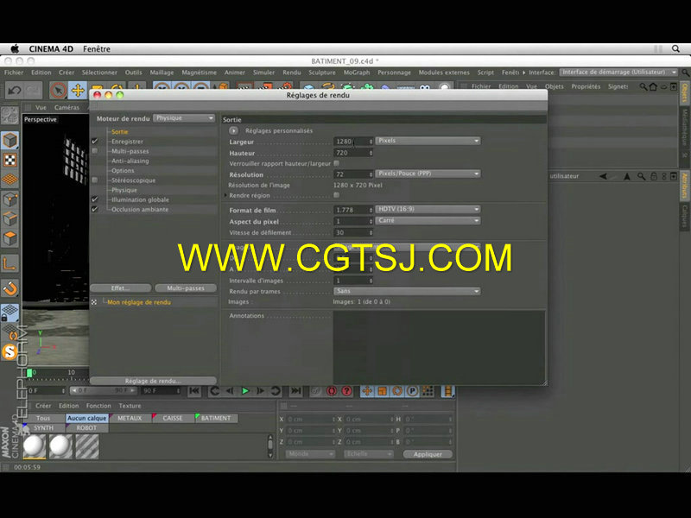This screenshot has height=518, width=691.
Task: Check the Rendre région checkbox
Action: (x=337, y=195)
